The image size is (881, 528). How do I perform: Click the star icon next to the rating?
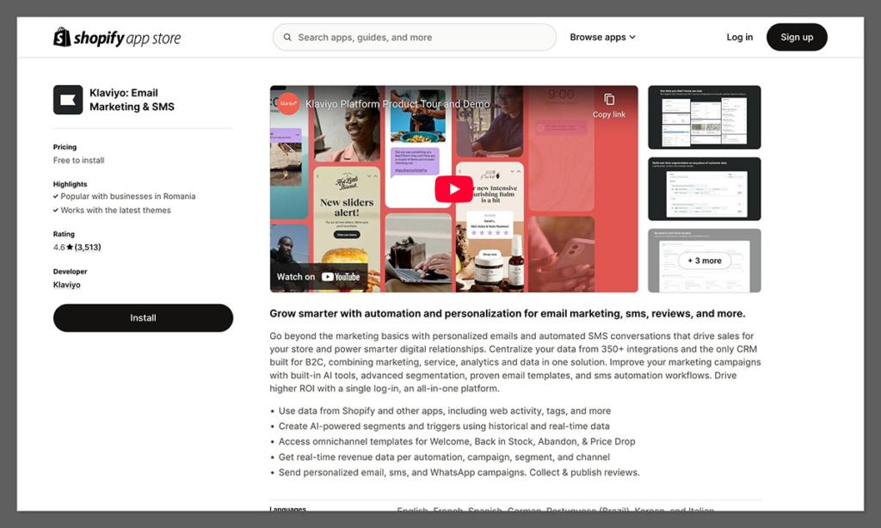coord(70,247)
